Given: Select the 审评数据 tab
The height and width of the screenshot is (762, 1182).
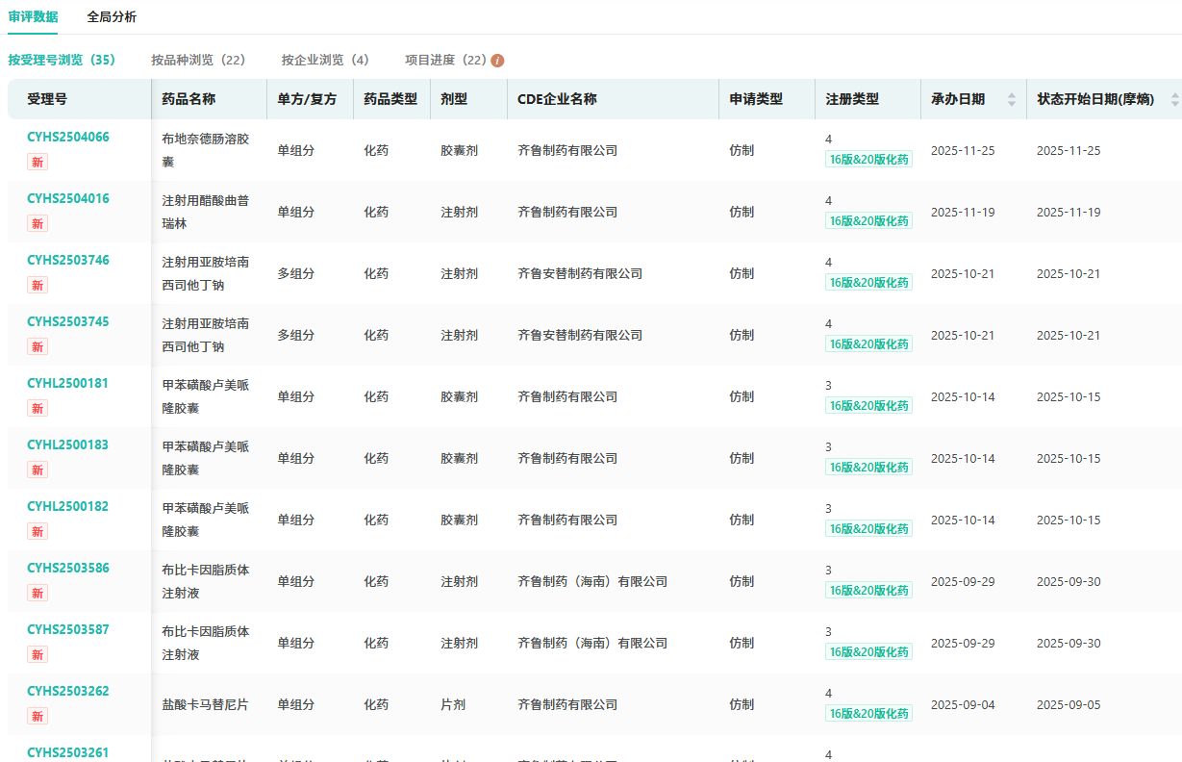Looking at the screenshot, I should (x=33, y=17).
